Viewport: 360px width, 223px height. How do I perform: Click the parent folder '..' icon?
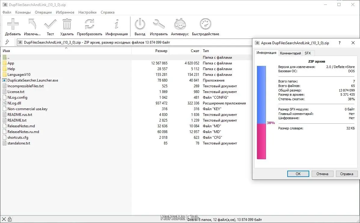click(5, 57)
